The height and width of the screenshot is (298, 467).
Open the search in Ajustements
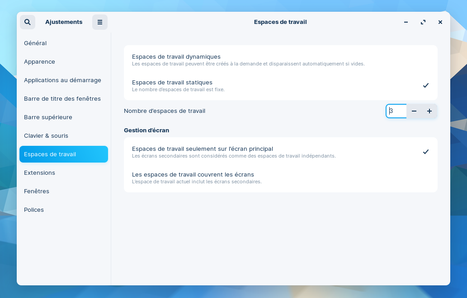tap(28, 22)
